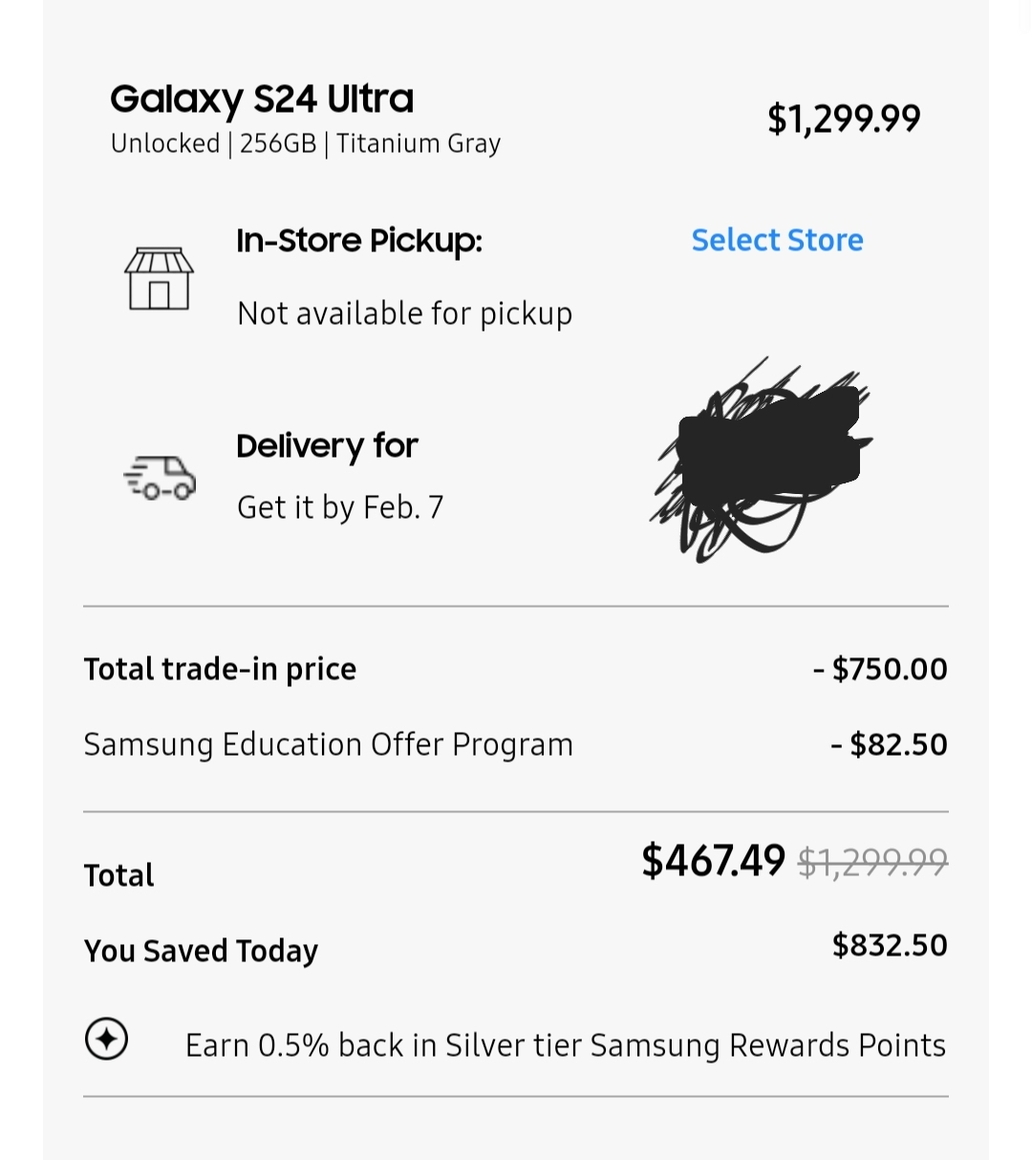
Task: Click the $467.49 total amount
Action: (x=713, y=861)
